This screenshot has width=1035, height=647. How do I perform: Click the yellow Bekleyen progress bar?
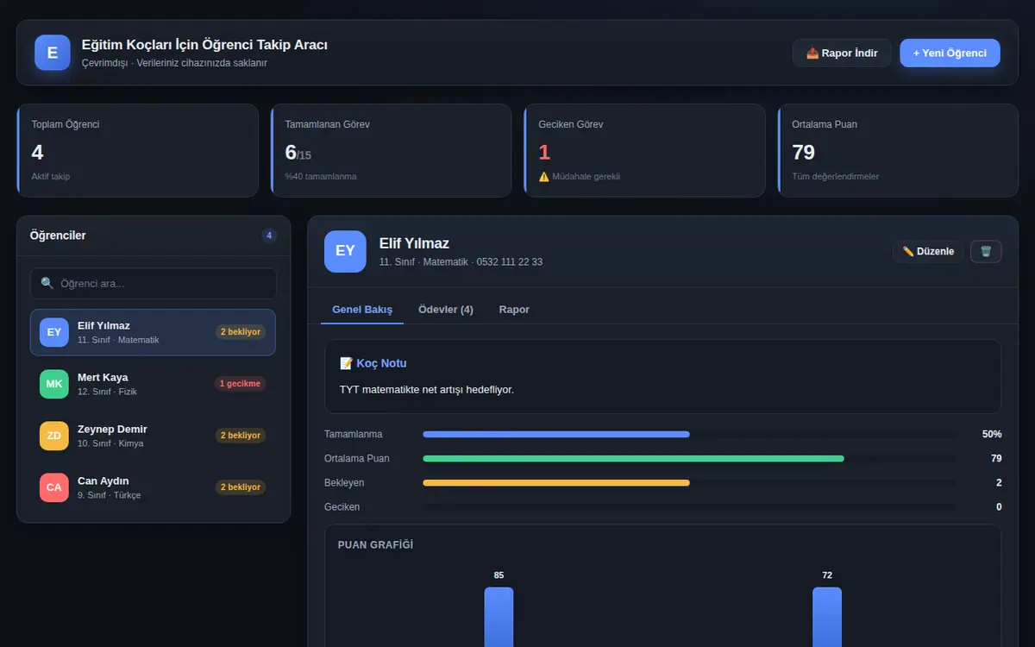[556, 482]
